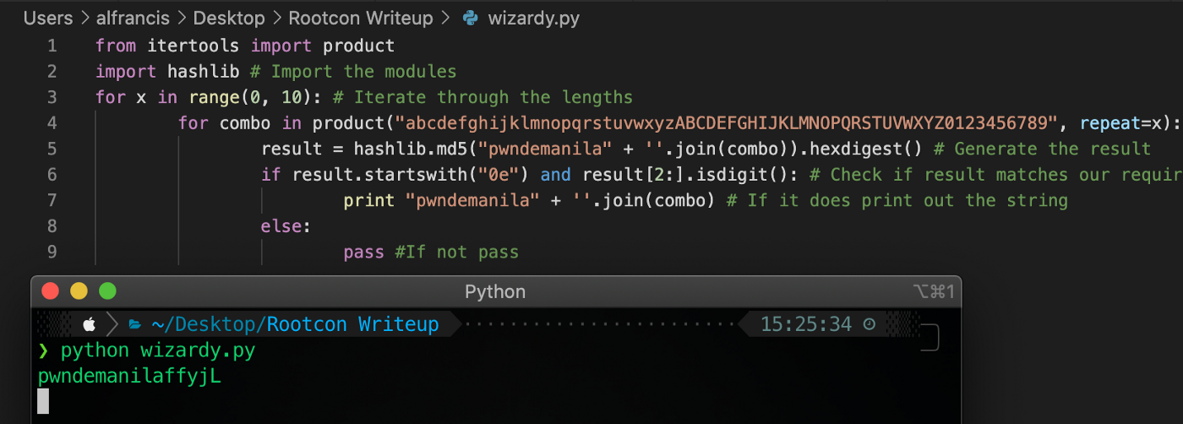Click line number 5 in the gutter
Screen dimensions: 1183x424
pos(52,149)
